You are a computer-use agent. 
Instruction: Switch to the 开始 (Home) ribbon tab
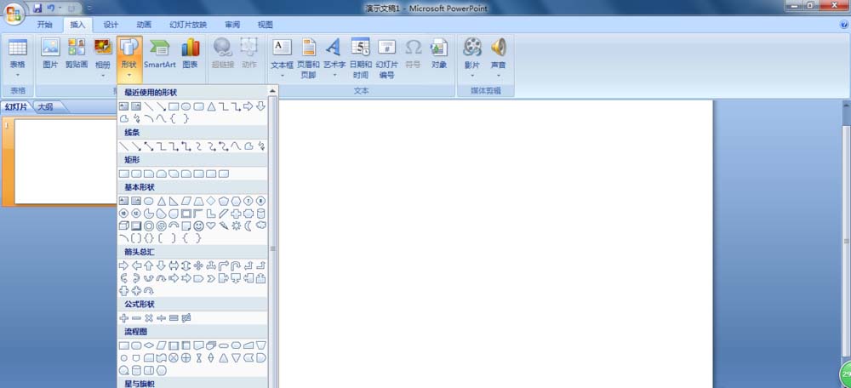pos(45,25)
